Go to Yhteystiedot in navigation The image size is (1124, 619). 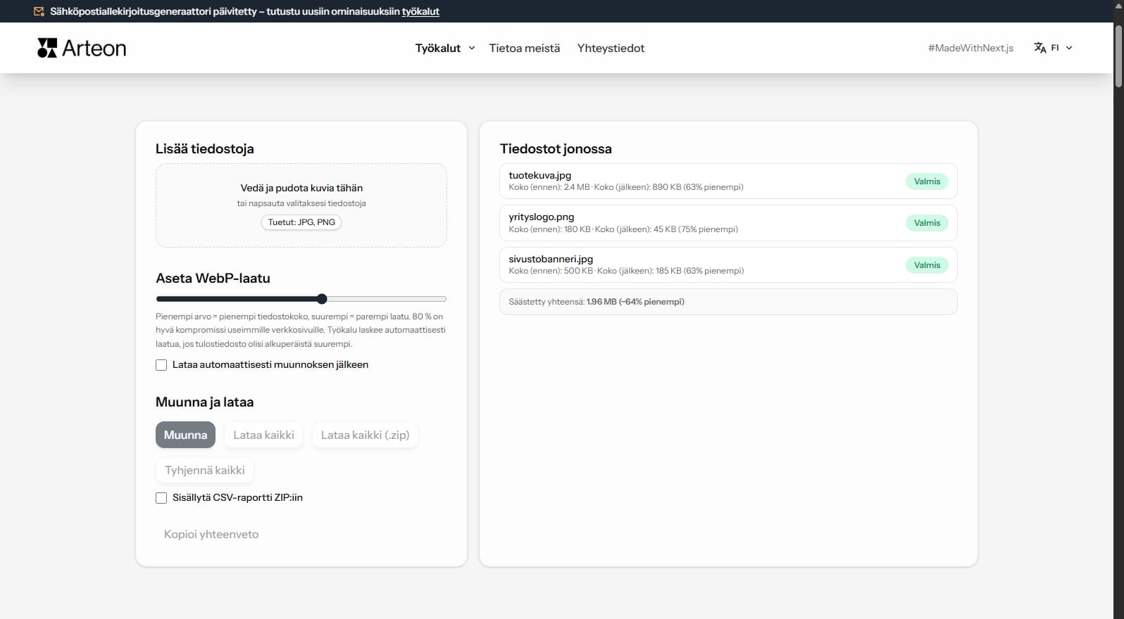(611, 48)
